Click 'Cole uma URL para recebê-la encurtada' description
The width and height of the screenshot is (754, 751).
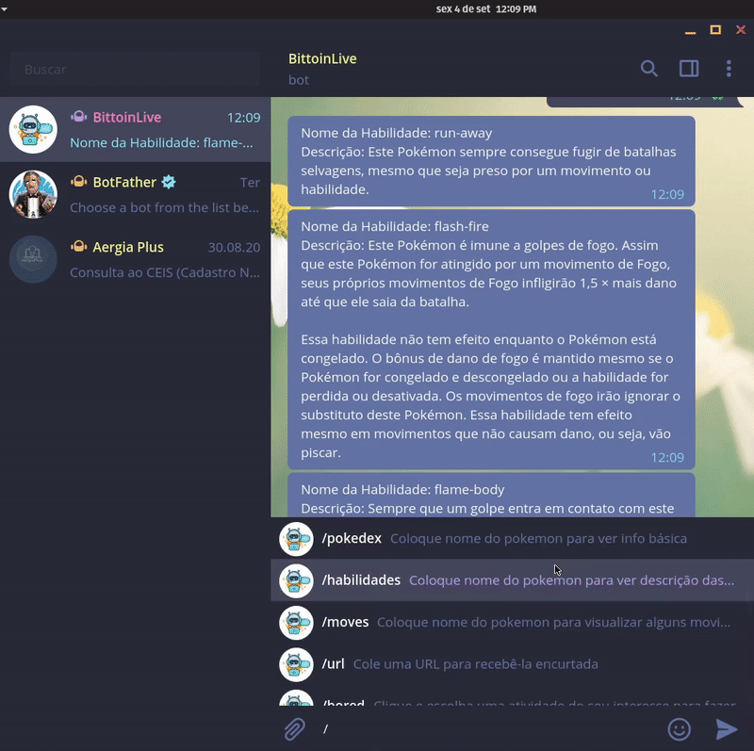click(x=476, y=664)
